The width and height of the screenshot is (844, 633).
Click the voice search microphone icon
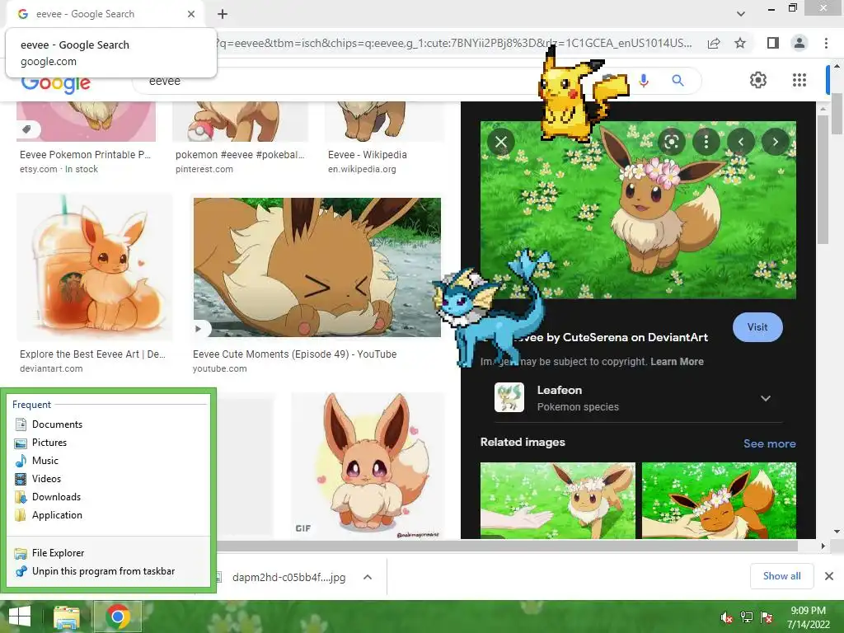[643, 81]
